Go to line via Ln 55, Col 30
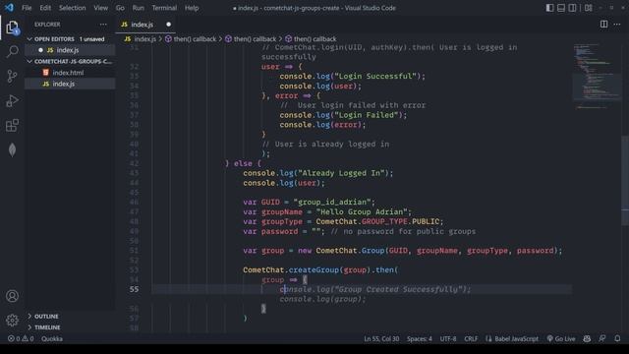 [381, 338]
